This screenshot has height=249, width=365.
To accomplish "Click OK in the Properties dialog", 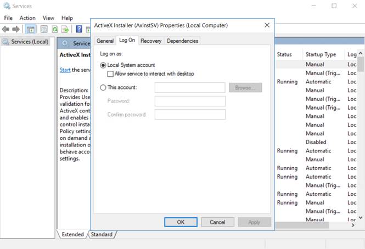I will [181, 222].
